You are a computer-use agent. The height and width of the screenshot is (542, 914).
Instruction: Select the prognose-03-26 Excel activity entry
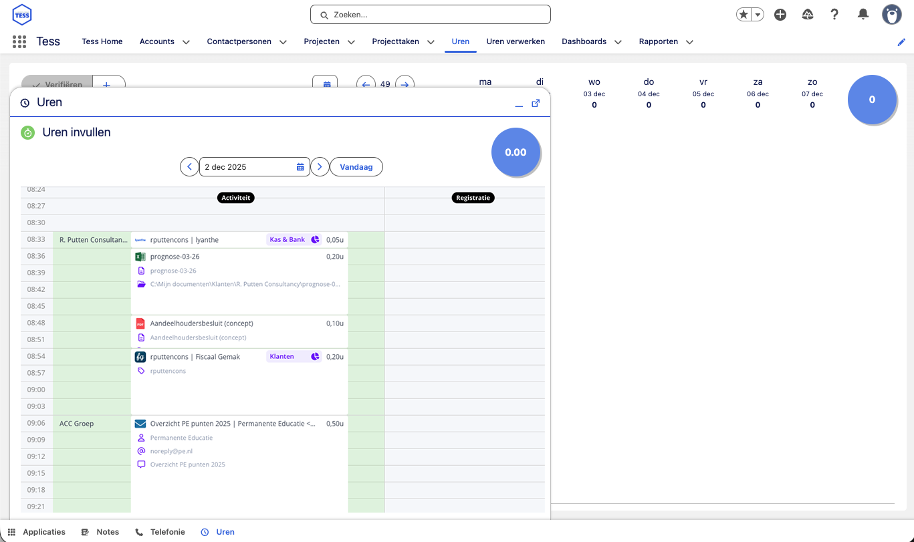coord(175,257)
